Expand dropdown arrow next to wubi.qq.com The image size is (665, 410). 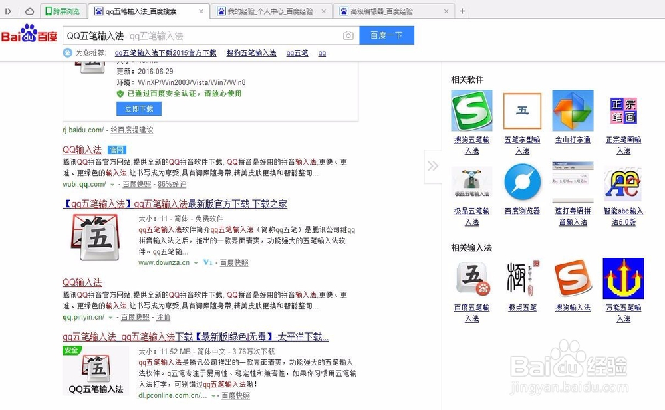112,185
